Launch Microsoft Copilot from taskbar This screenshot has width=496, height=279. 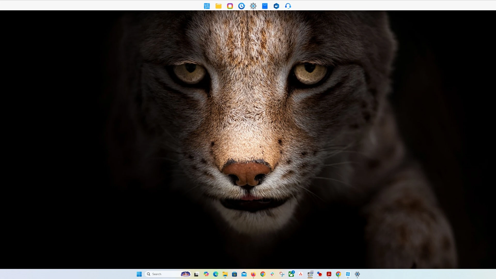(x=206, y=274)
